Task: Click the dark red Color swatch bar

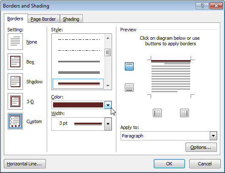Action: pyautogui.click(x=78, y=105)
